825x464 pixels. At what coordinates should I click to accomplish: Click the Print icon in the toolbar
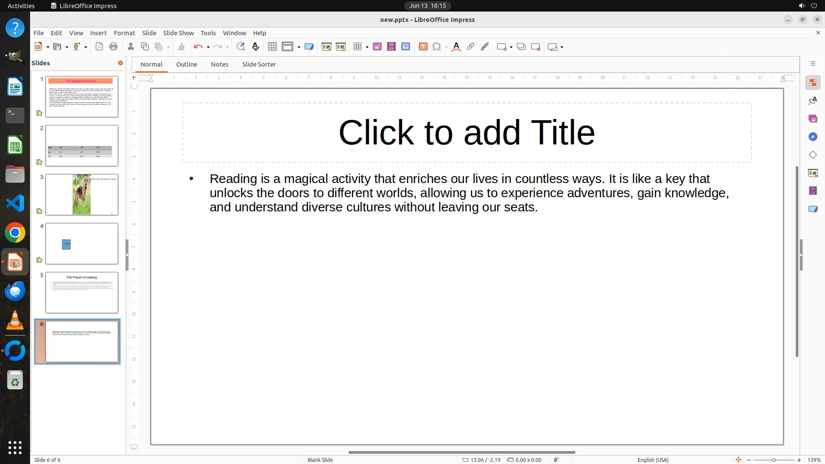113,47
